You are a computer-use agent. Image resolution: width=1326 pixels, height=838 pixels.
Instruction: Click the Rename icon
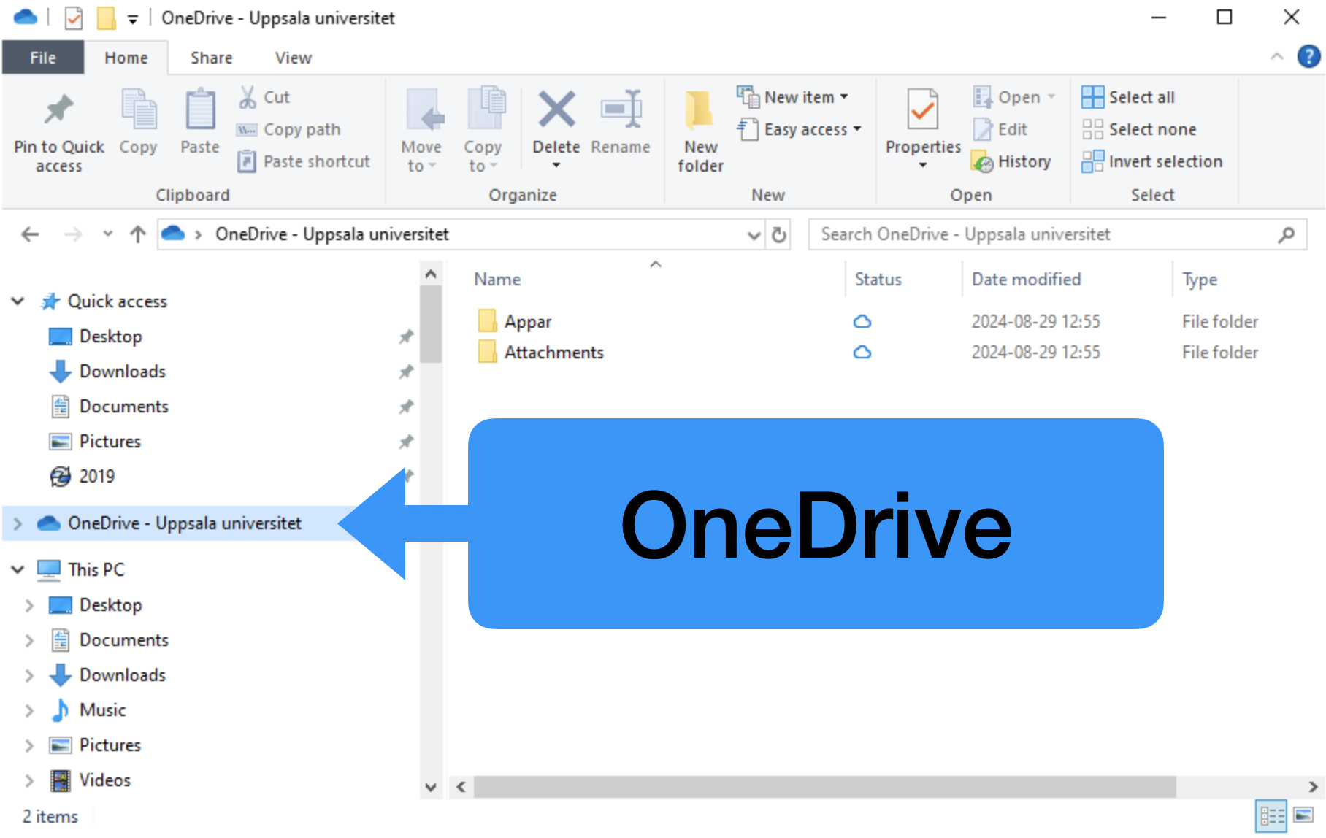pos(621,109)
